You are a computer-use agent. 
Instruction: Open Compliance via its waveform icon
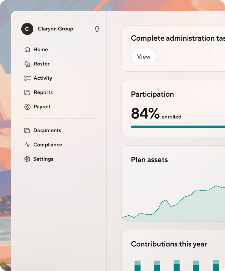tap(27, 145)
